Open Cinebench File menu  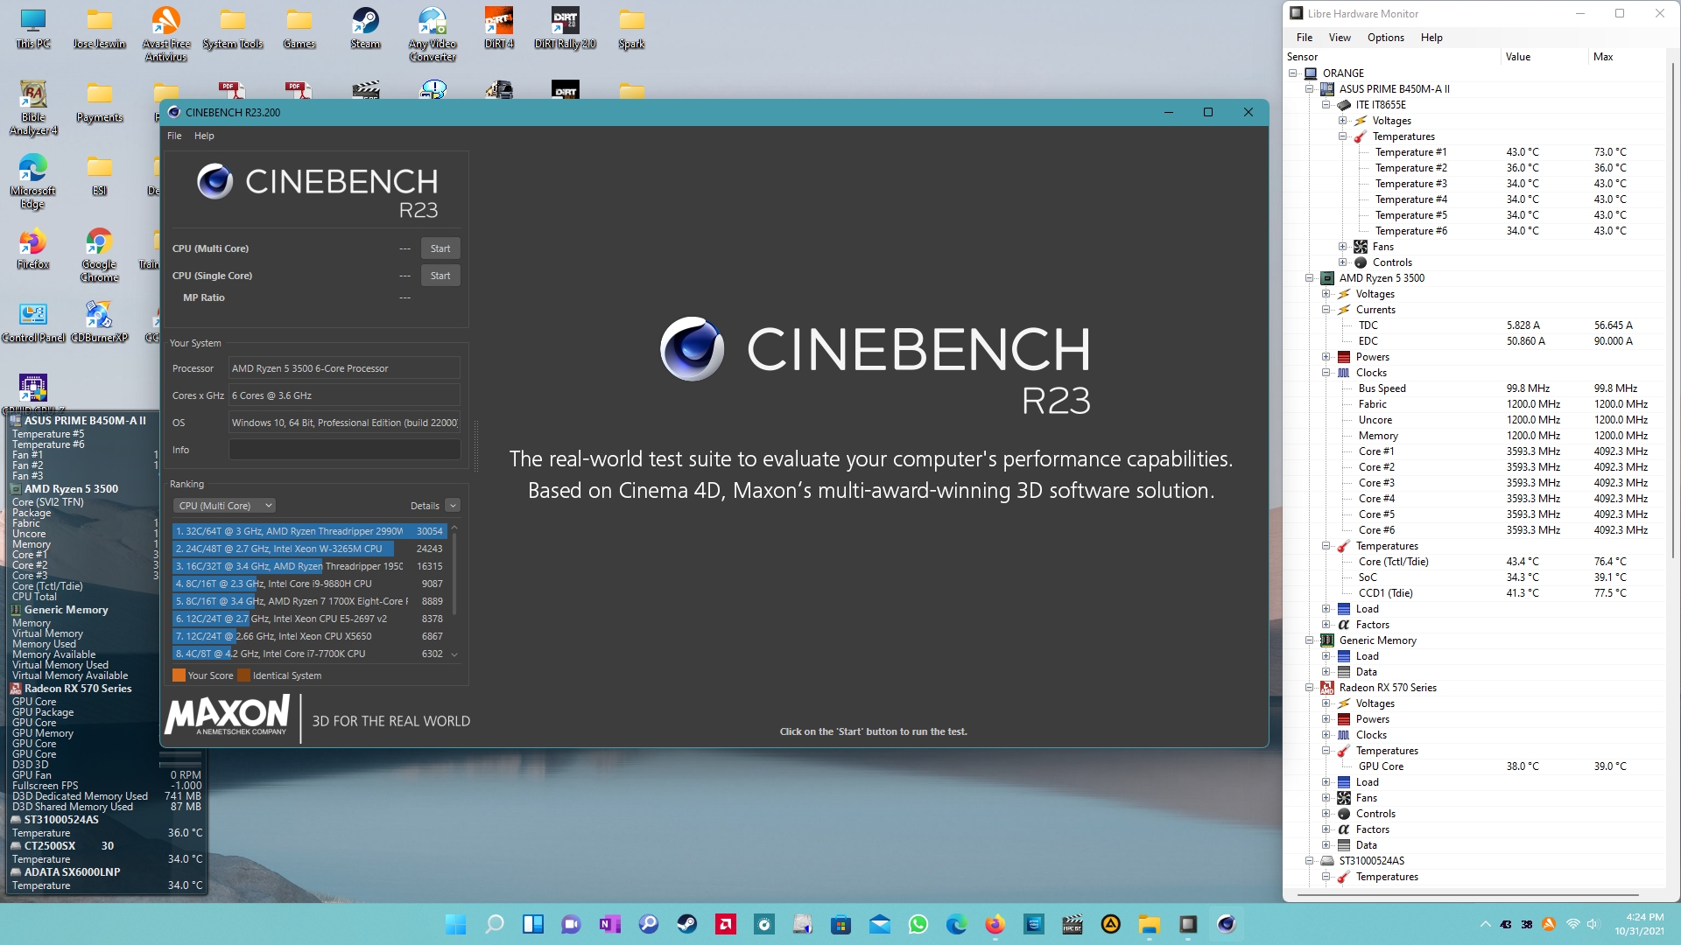[174, 136]
